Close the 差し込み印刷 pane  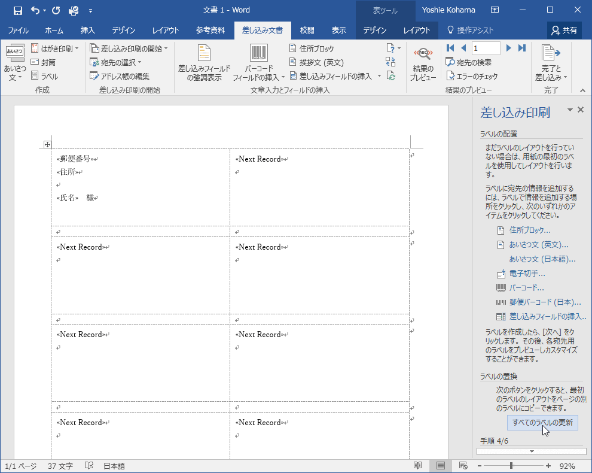point(581,110)
